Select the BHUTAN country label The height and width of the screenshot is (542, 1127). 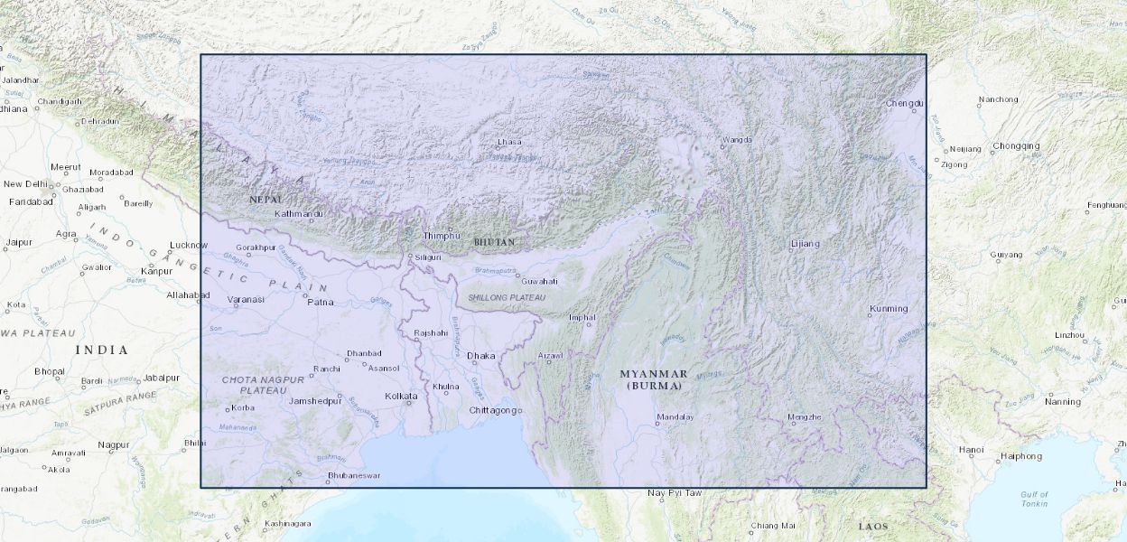tap(494, 242)
